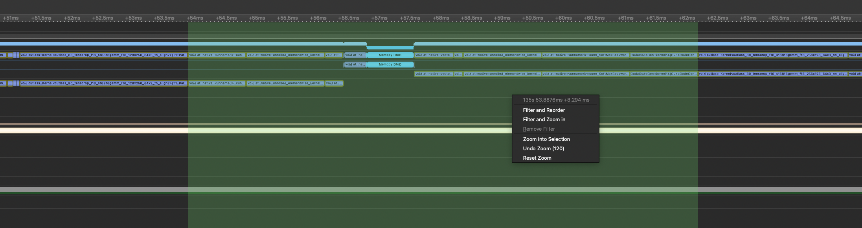Select Undo Zoom (120) menu entry
862x228 pixels.
coord(543,149)
